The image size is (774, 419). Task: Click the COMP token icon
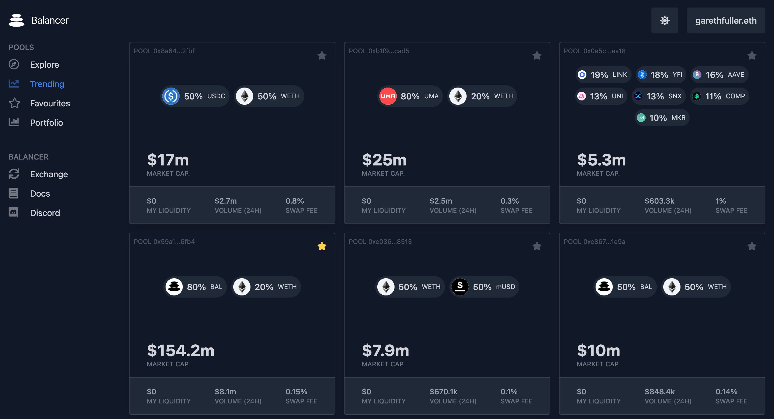(697, 96)
